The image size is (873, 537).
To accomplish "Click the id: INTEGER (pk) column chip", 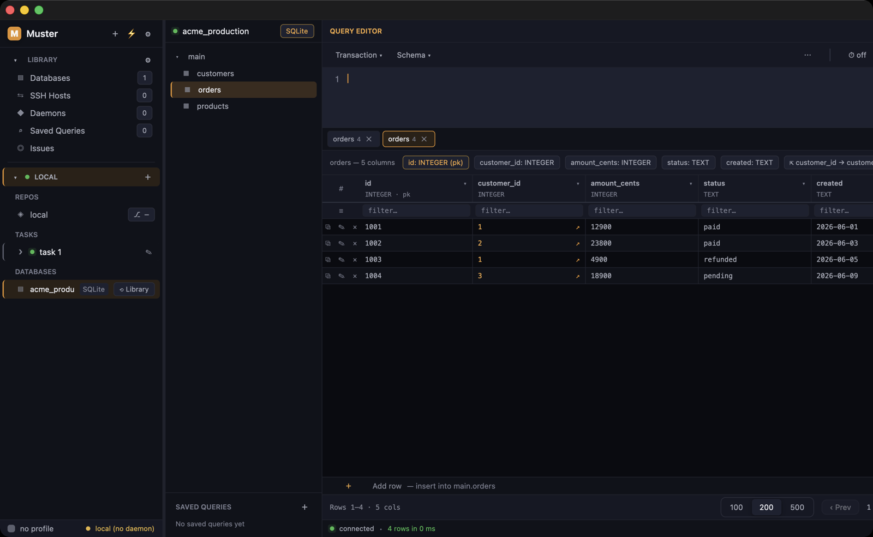I will (435, 163).
